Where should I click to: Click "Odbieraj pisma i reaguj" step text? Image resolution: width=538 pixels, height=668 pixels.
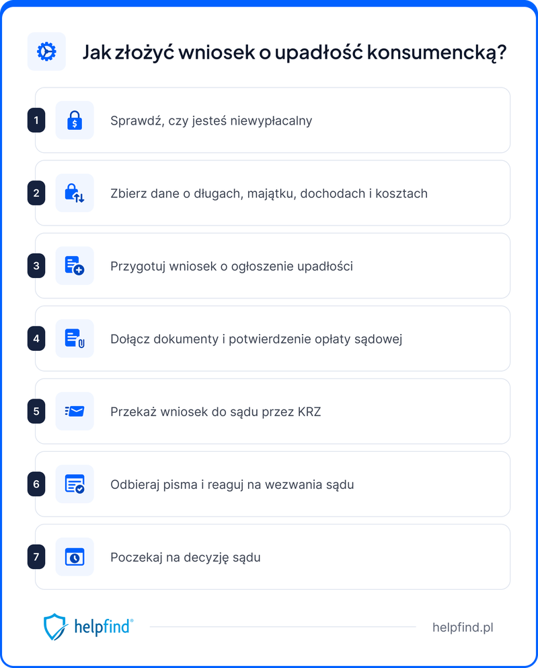point(232,485)
